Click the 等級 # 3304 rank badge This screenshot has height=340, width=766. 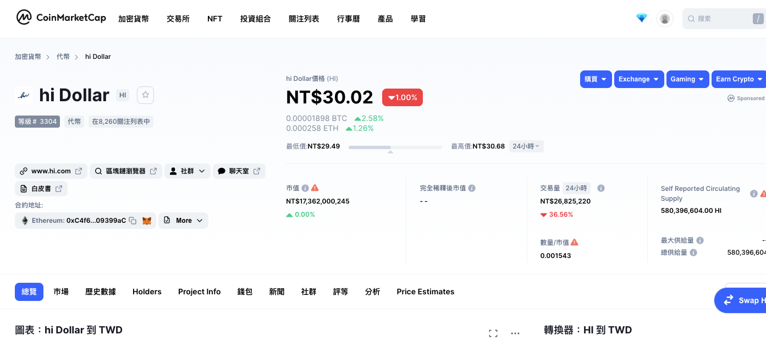point(37,122)
